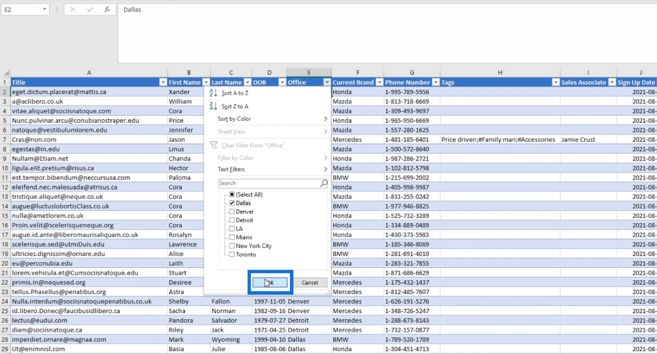Click the Salvador last name cell
This screenshot has width=657, height=354.
(231, 320)
